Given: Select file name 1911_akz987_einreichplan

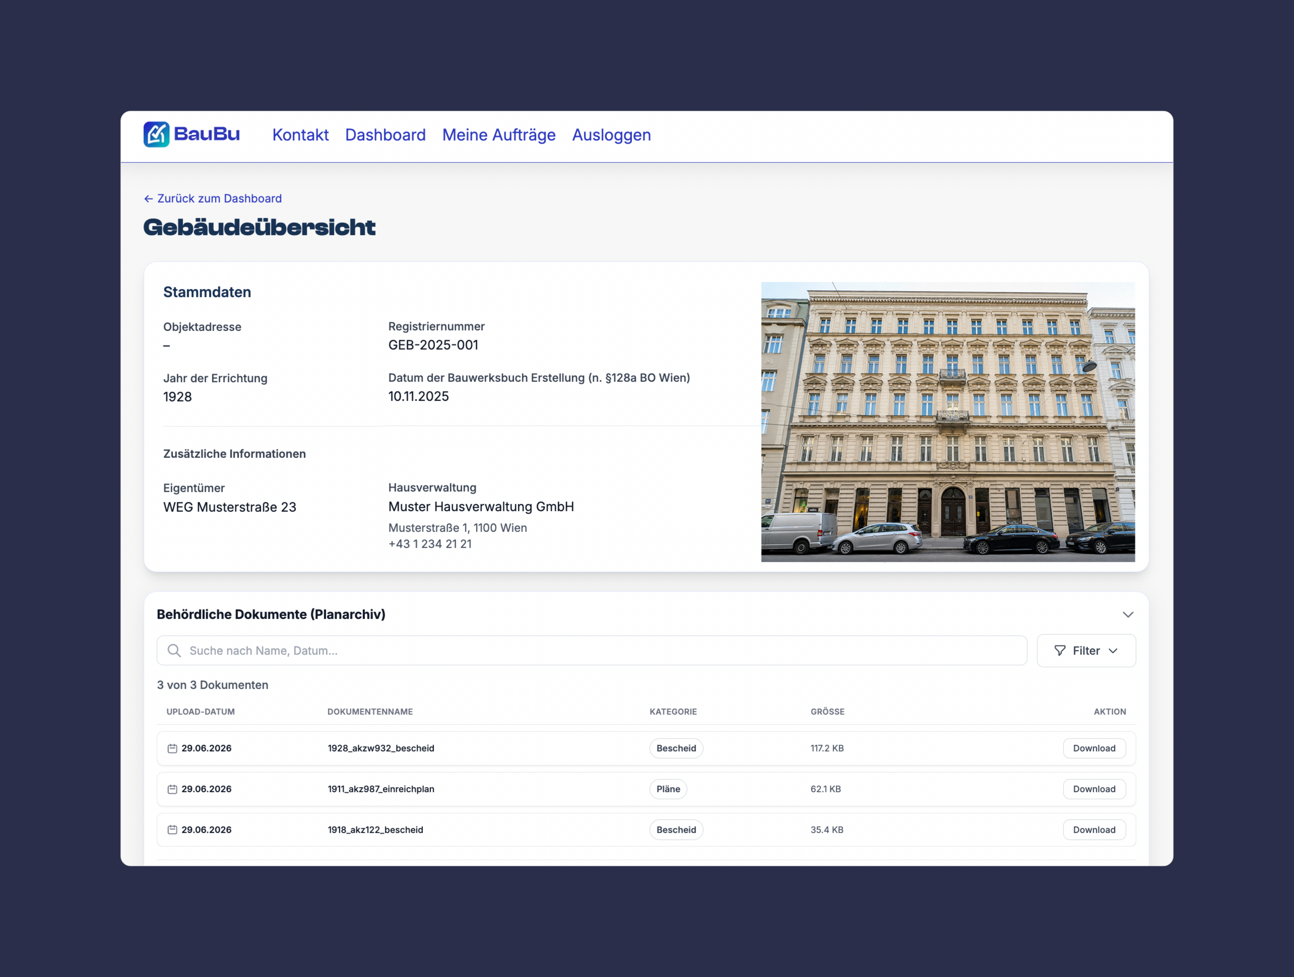Looking at the screenshot, I should click(381, 789).
